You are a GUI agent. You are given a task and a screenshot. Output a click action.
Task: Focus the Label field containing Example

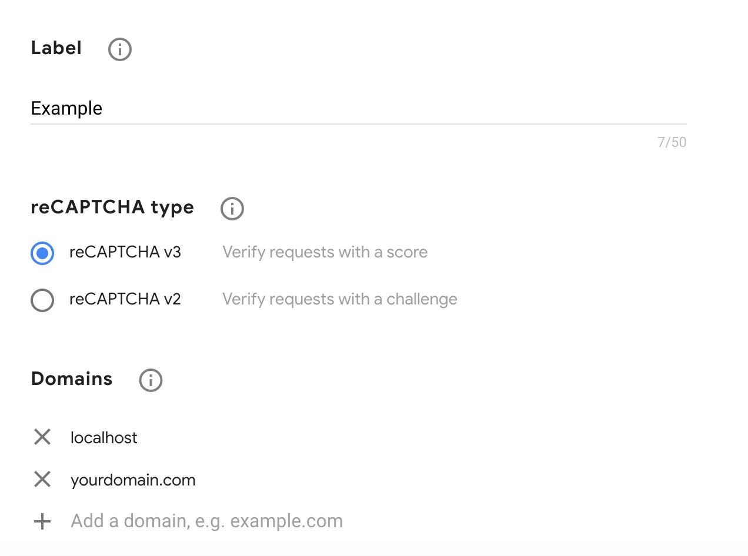[358, 109]
